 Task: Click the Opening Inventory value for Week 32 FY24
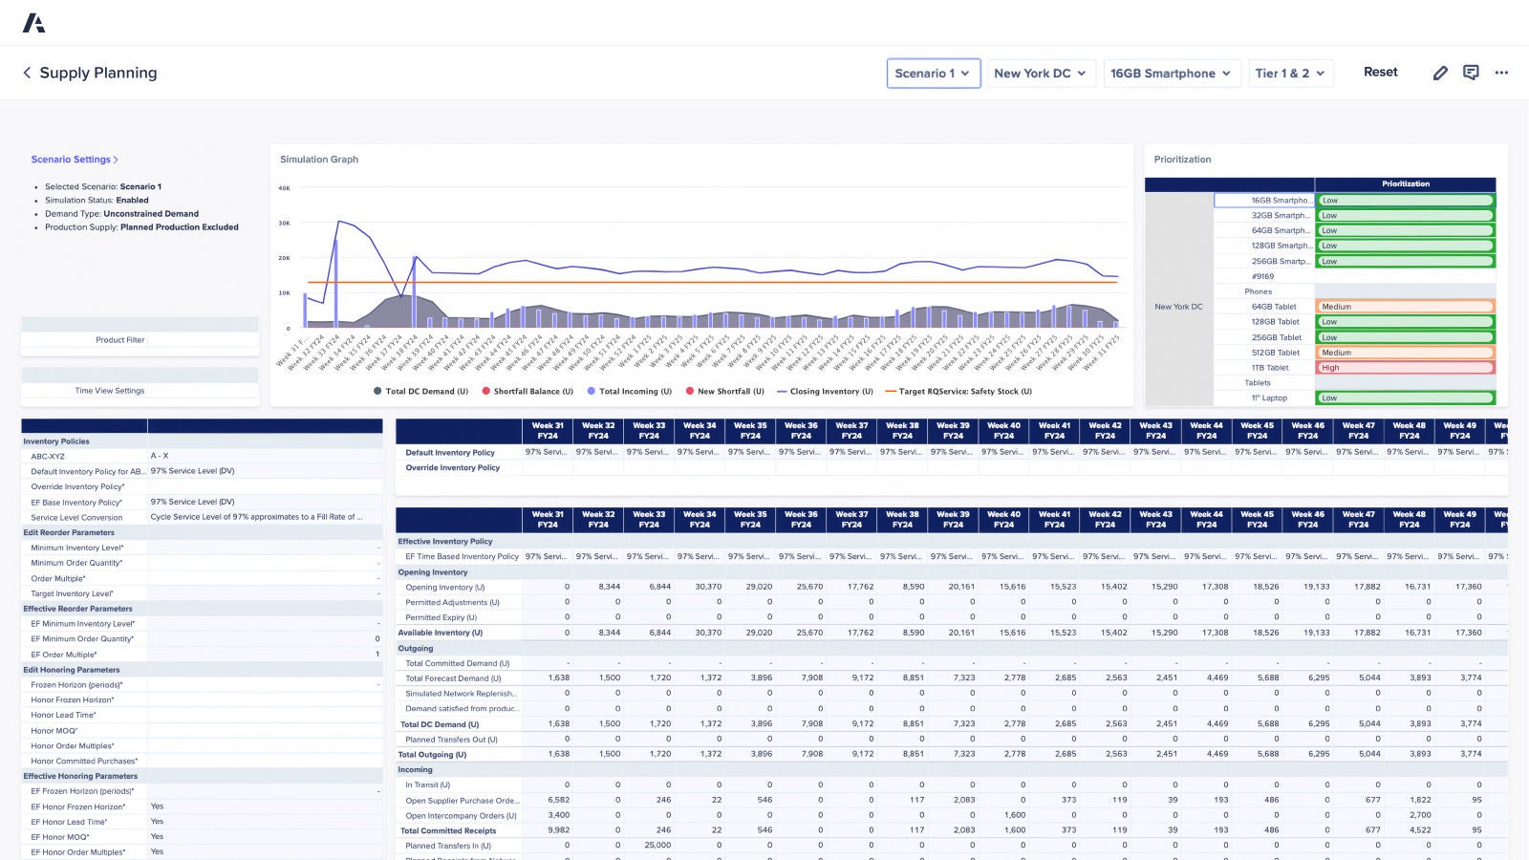tap(598, 587)
